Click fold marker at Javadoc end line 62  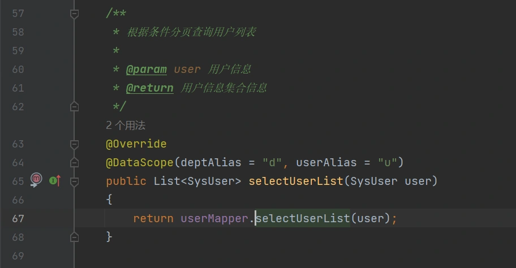pos(74,106)
